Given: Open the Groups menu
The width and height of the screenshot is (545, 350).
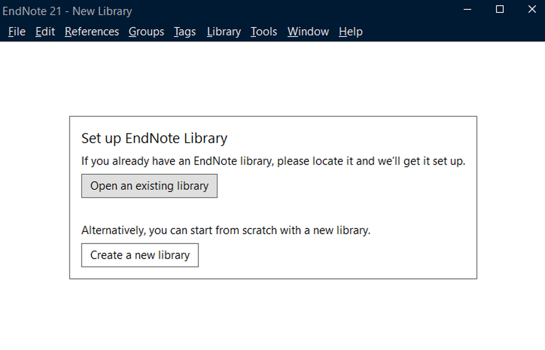Looking at the screenshot, I should click(146, 31).
